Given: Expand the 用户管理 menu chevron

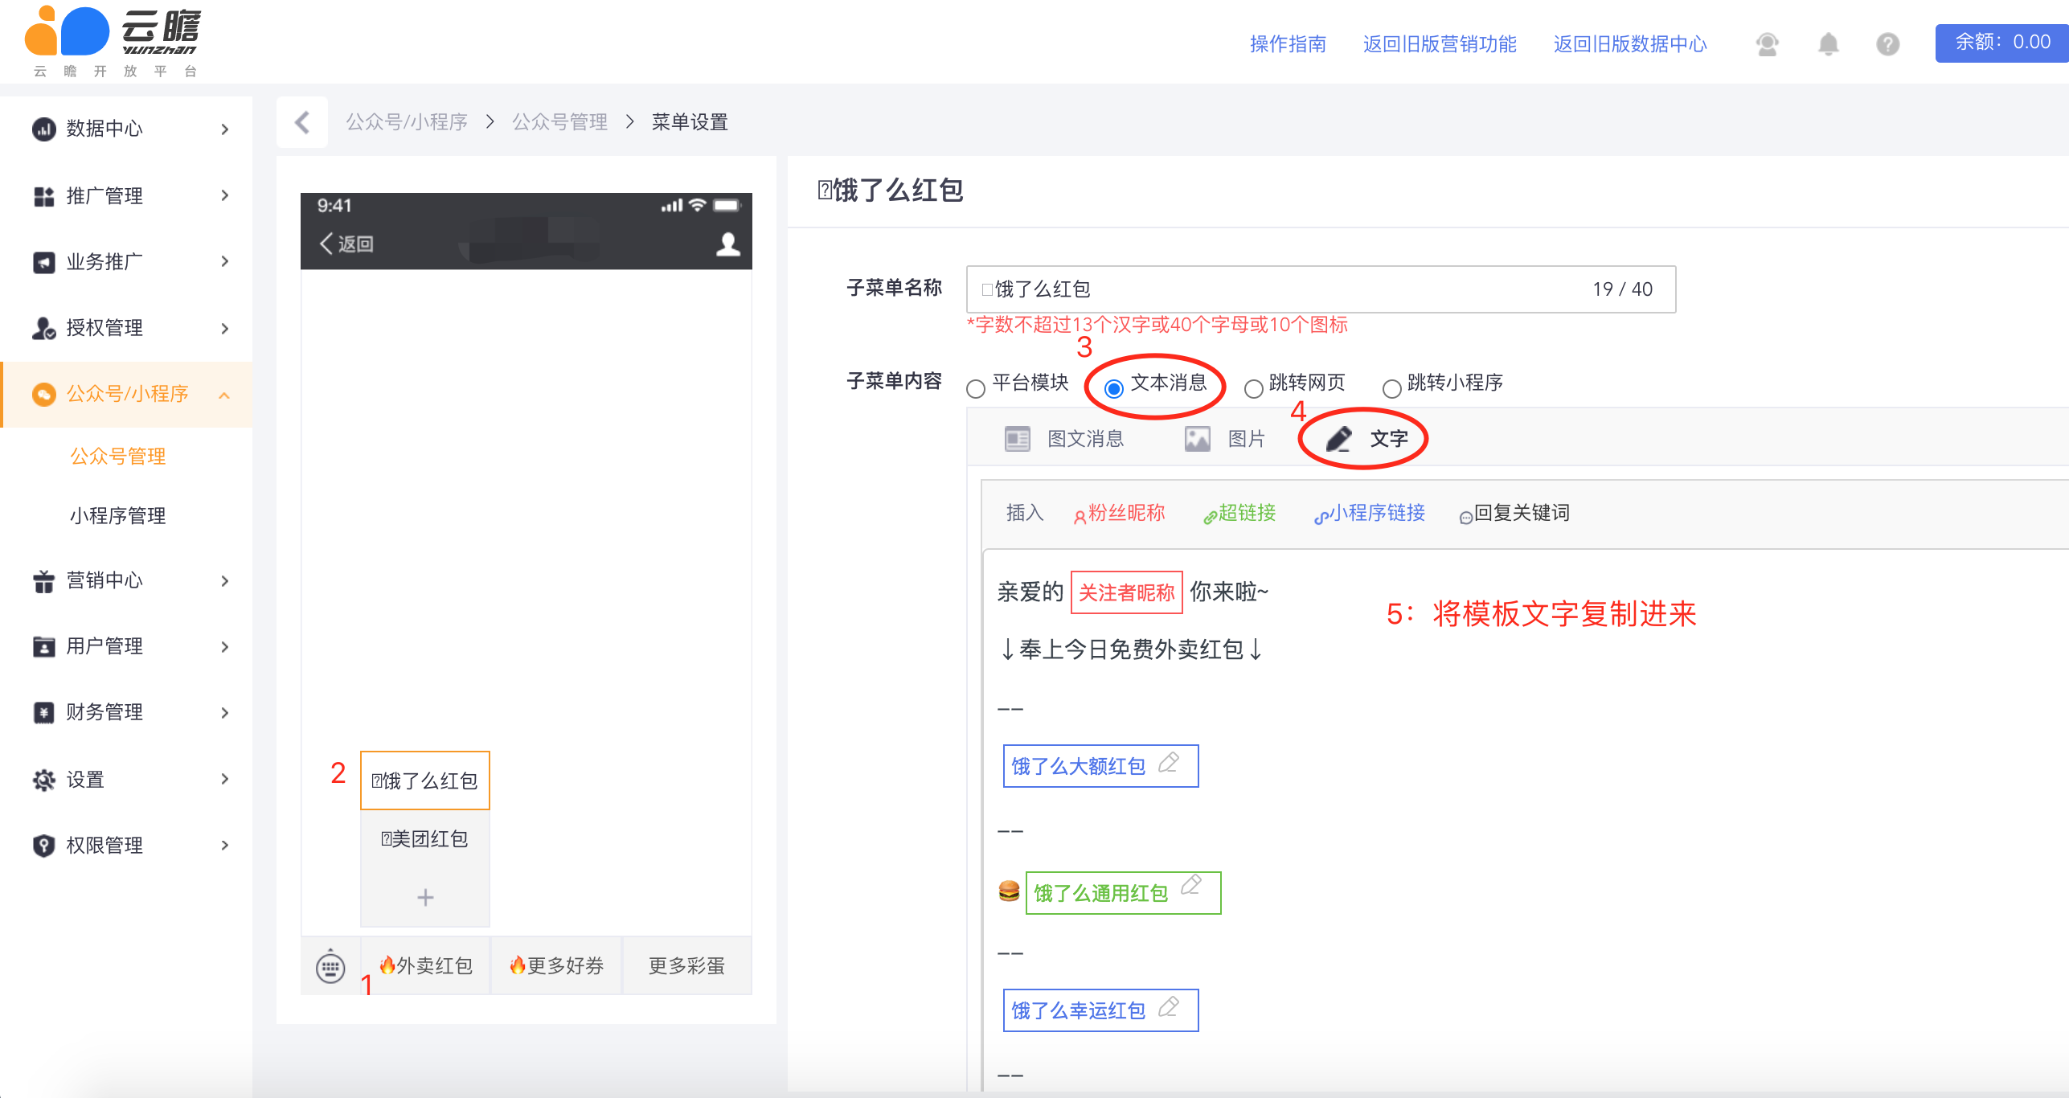Looking at the screenshot, I should pyautogui.click(x=225, y=646).
